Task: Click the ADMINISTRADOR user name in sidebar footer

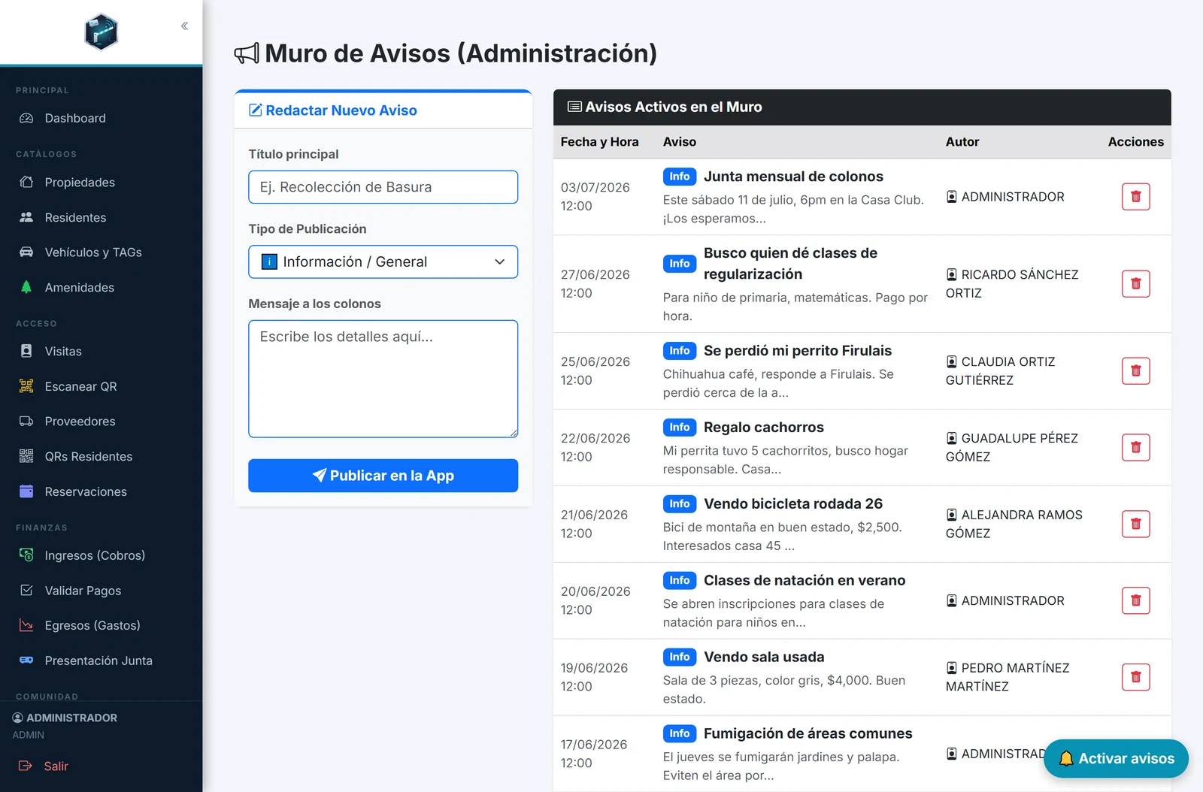Action: [x=71, y=718]
